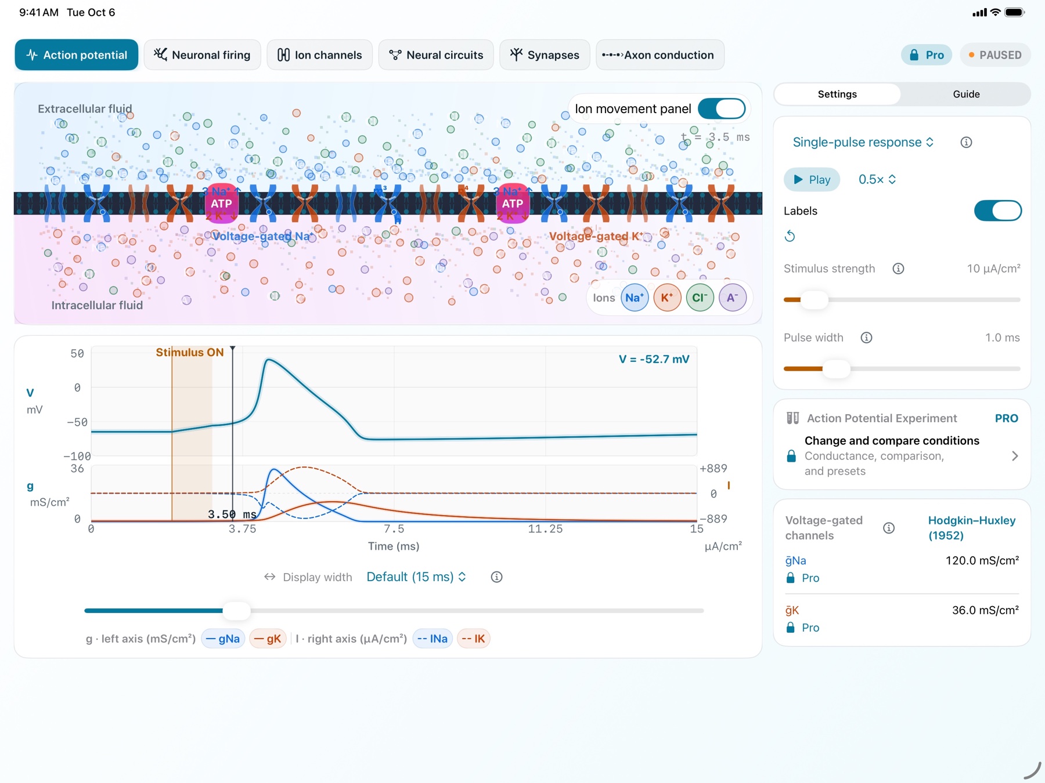Switch to Neuronal firing tab
Image resolution: width=1045 pixels, height=783 pixels.
coord(202,55)
